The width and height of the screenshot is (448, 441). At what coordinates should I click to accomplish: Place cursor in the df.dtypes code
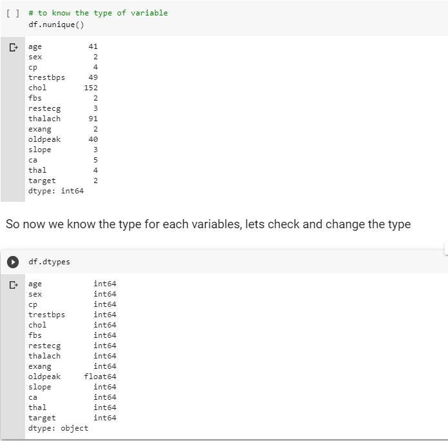point(49,262)
